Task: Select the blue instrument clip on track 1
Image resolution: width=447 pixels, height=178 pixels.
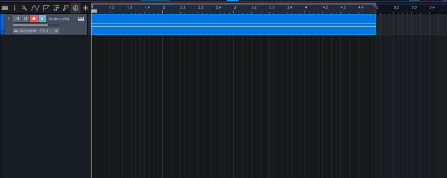Action: (x=234, y=24)
